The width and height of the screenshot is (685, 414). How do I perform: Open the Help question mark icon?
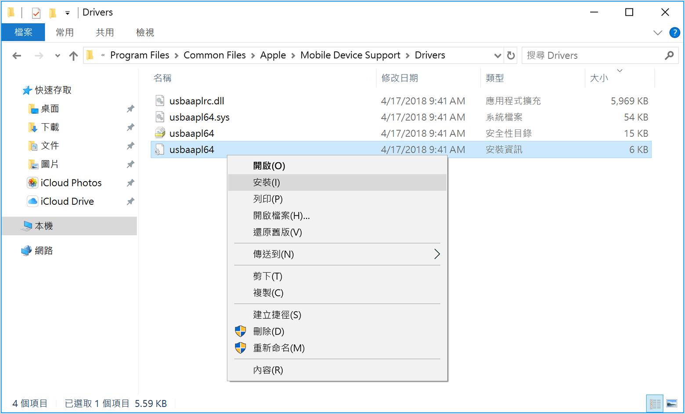coord(674,32)
